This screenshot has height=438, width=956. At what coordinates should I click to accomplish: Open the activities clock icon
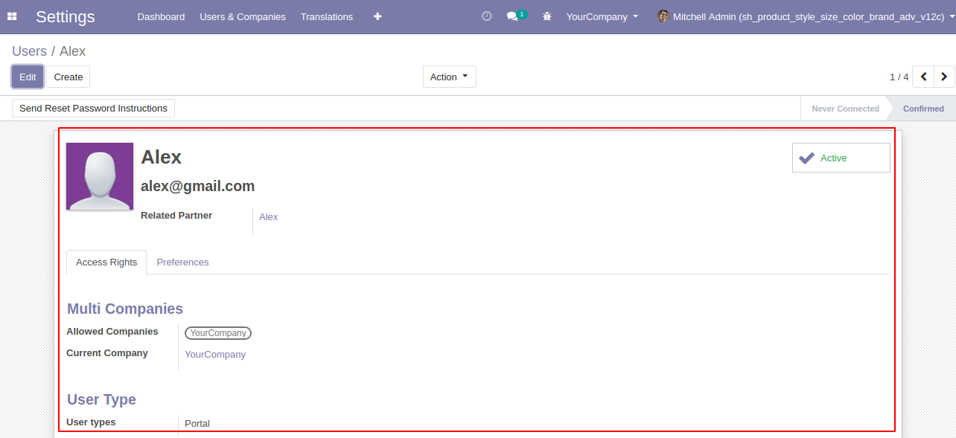487,16
